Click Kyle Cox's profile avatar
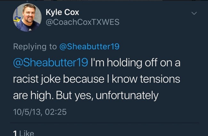This screenshot has width=208, height=136. [27, 18]
